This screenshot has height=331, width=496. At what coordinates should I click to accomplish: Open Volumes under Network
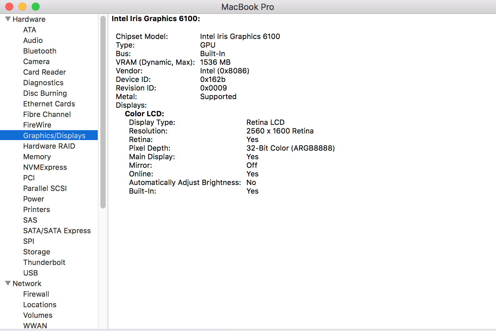38,315
